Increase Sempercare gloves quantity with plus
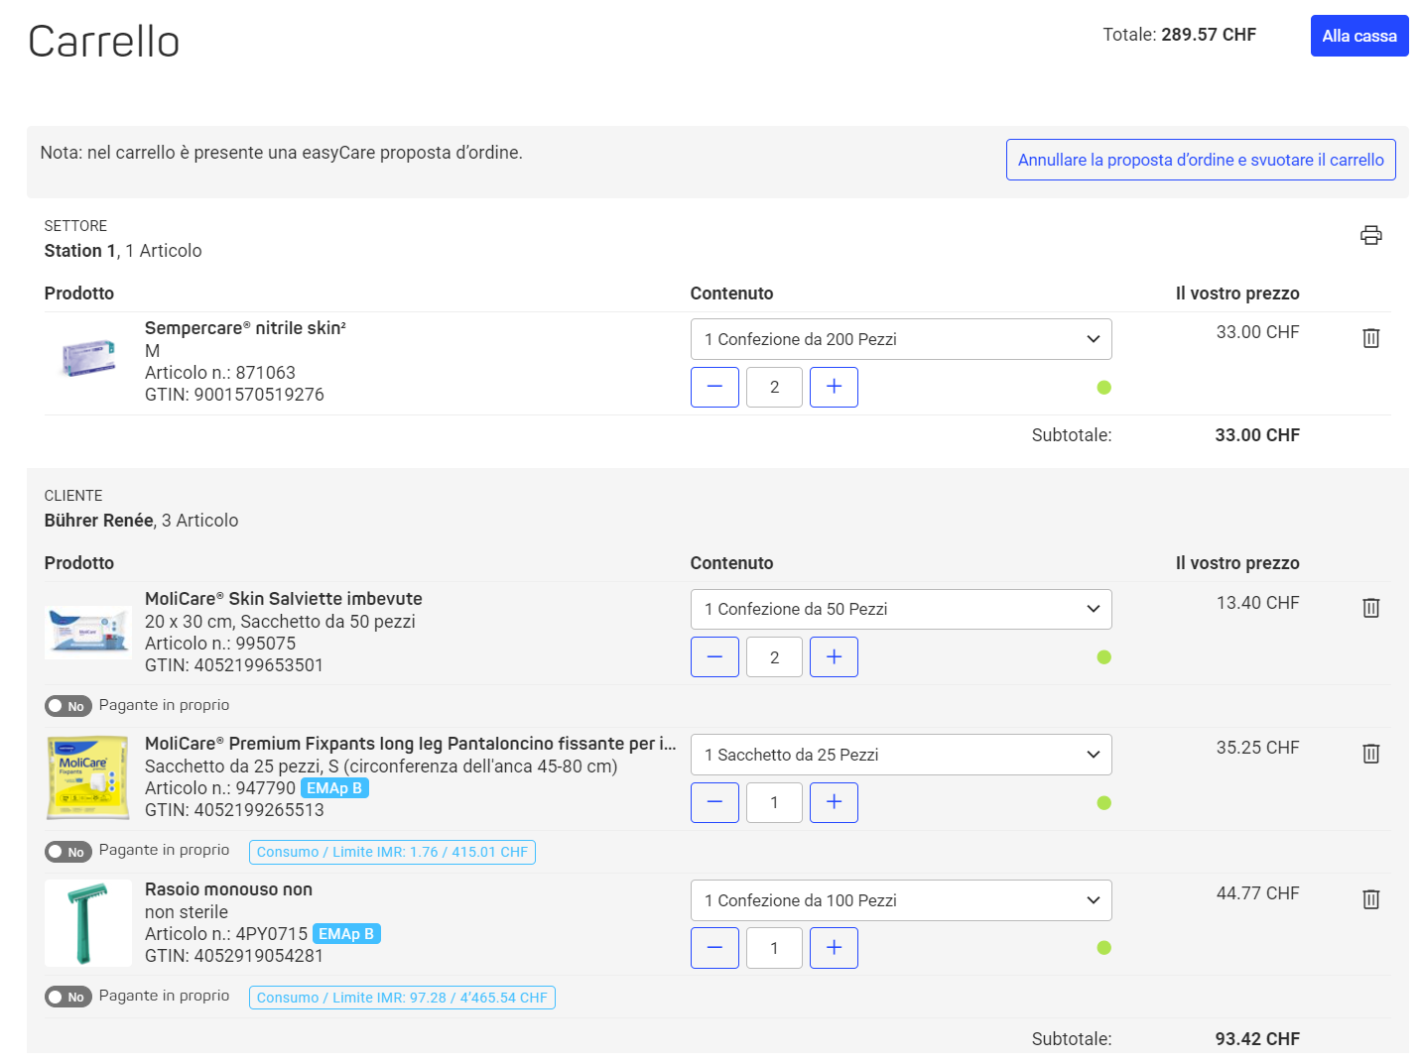The height and width of the screenshot is (1062, 1422). pos(834,387)
